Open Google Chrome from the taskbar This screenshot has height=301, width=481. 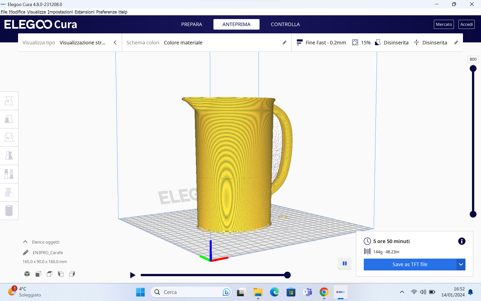pos(324,292)
